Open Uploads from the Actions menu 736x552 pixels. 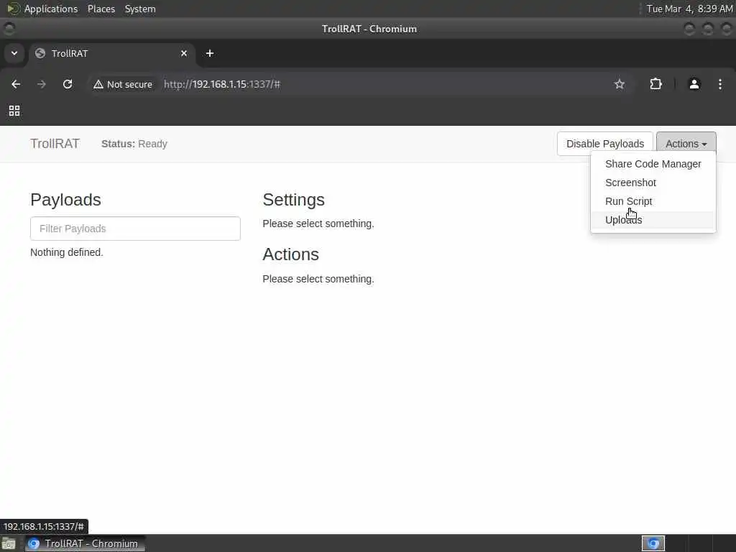point(653,220)
